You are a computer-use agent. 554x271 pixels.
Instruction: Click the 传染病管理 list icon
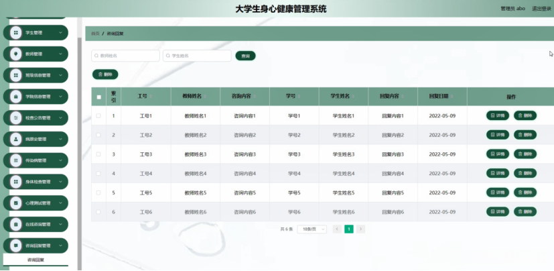(x=15, y=160)
